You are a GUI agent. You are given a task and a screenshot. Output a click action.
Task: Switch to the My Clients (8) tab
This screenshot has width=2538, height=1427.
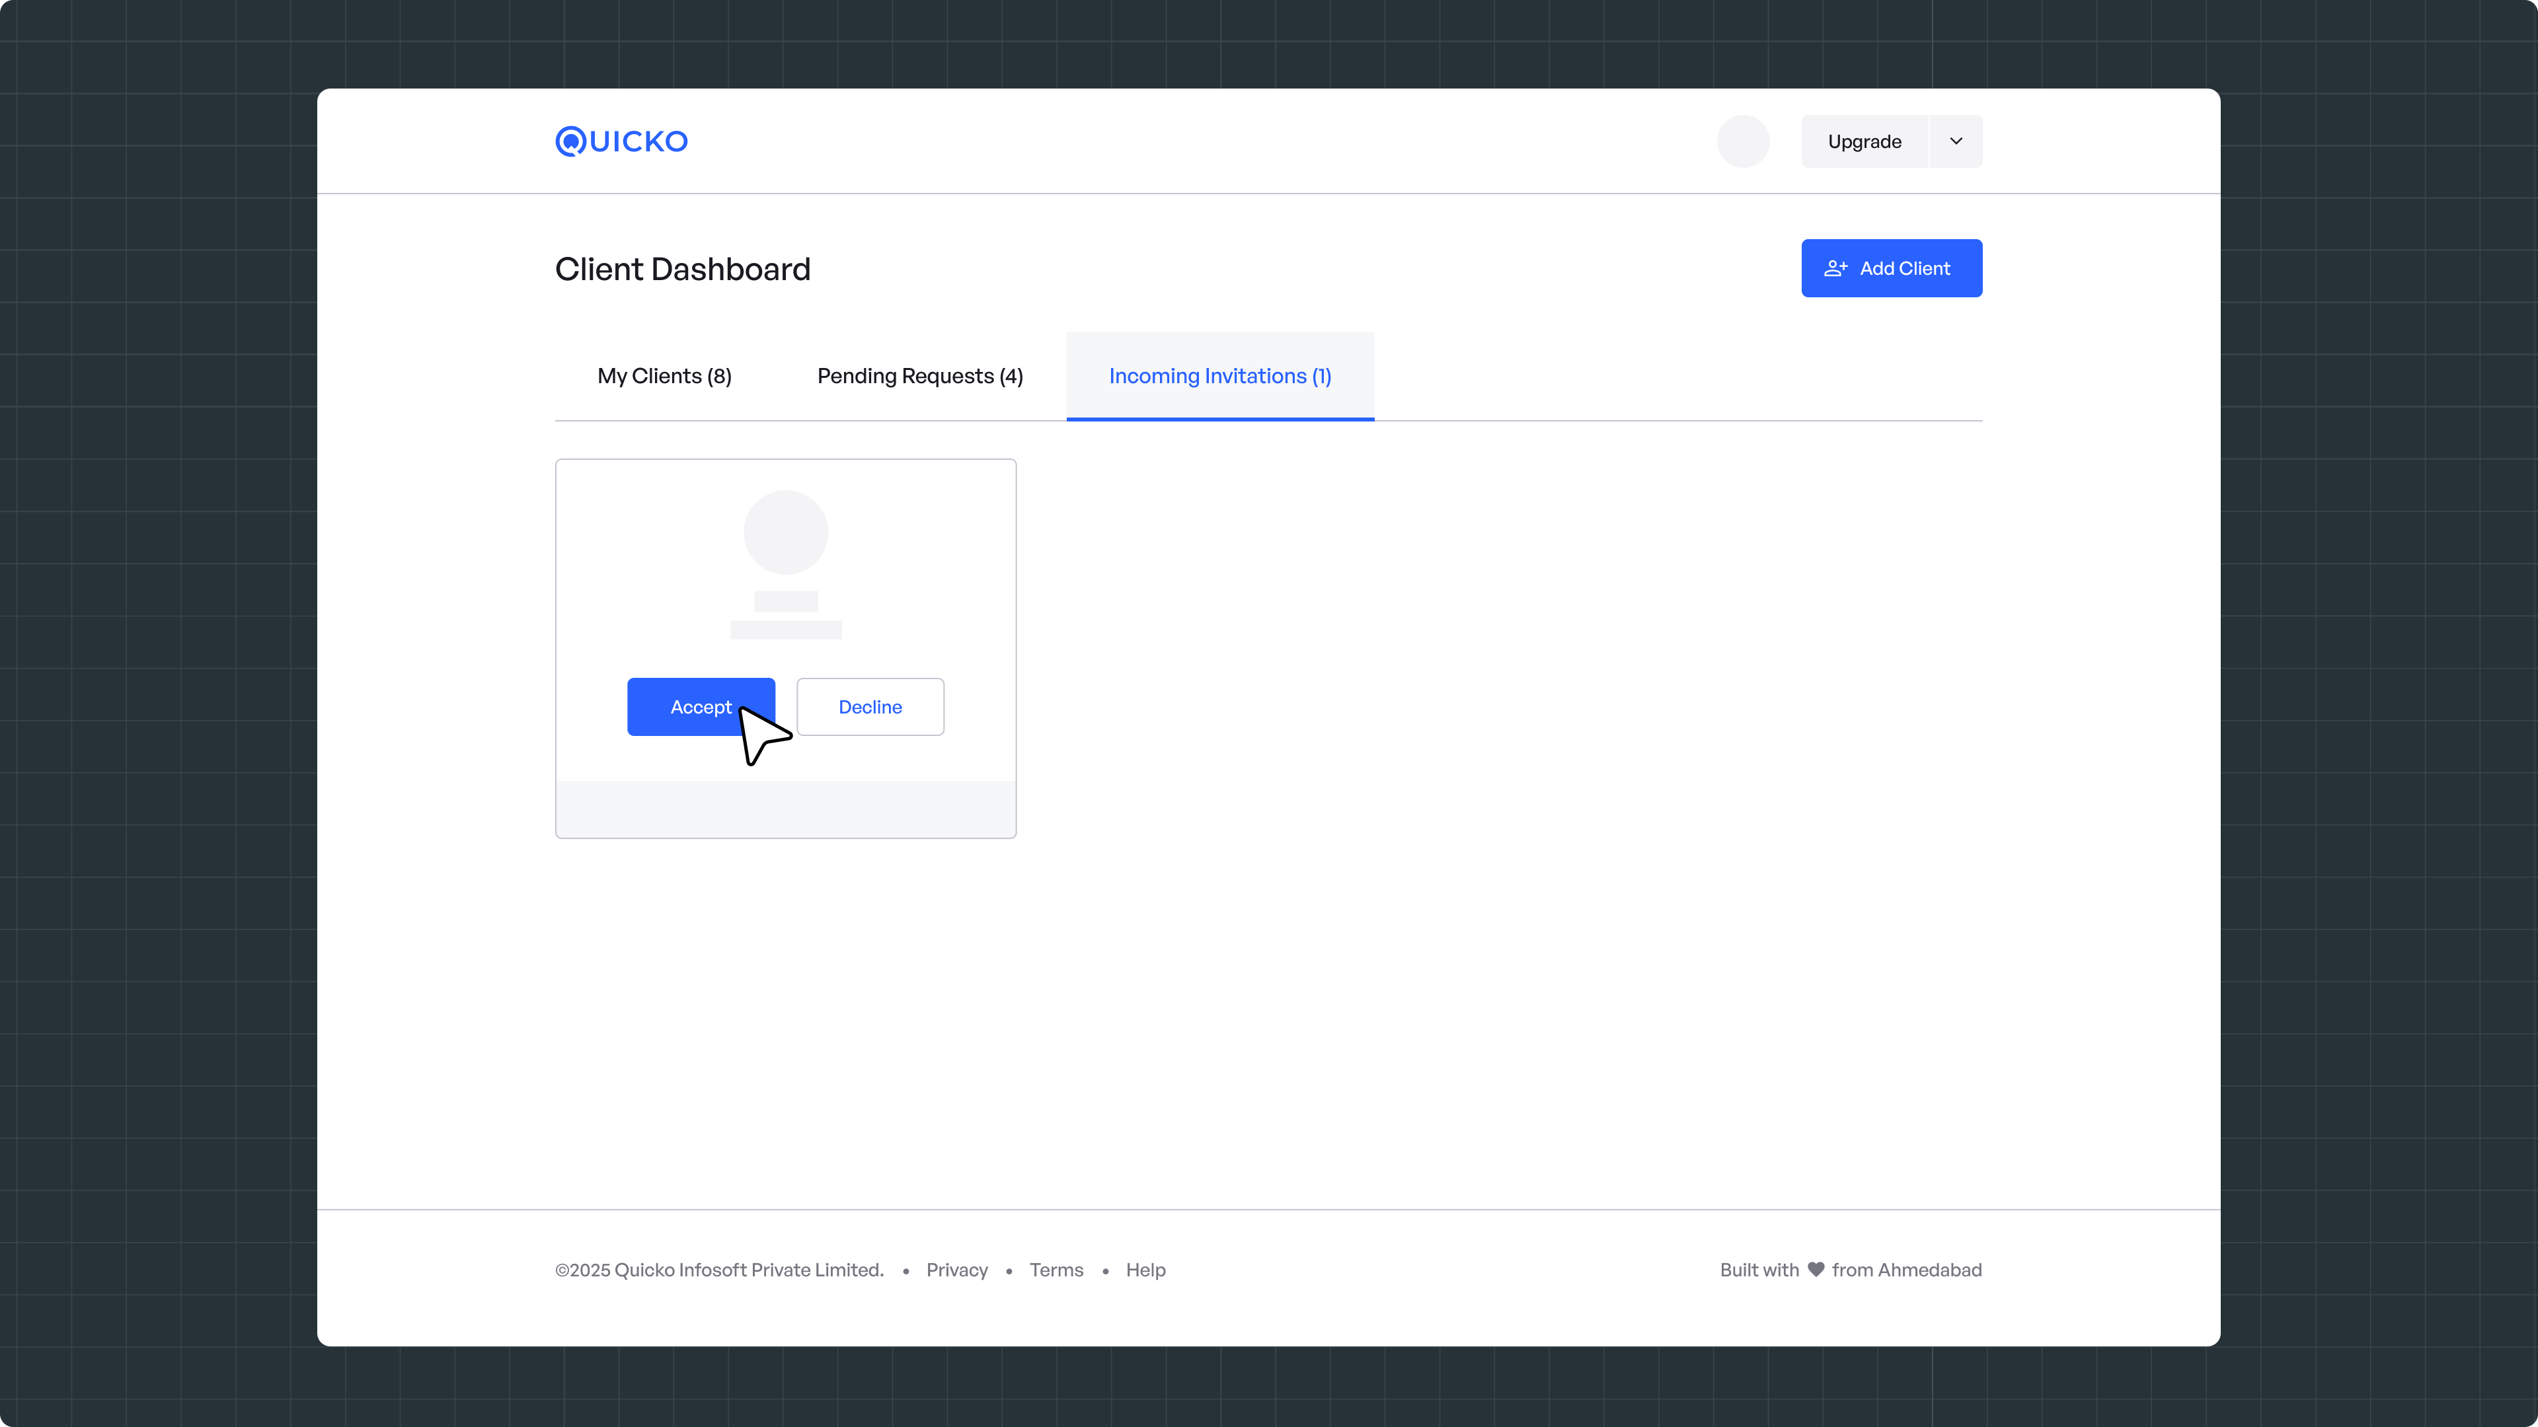coord(664,376)
